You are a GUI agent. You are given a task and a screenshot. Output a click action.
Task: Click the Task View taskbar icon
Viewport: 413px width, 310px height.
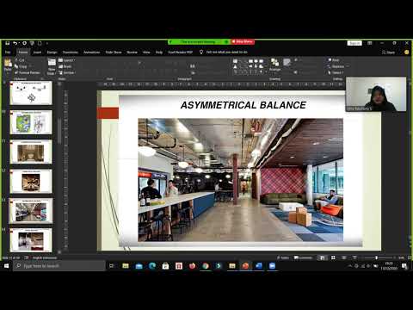click(x=112, y=266)
